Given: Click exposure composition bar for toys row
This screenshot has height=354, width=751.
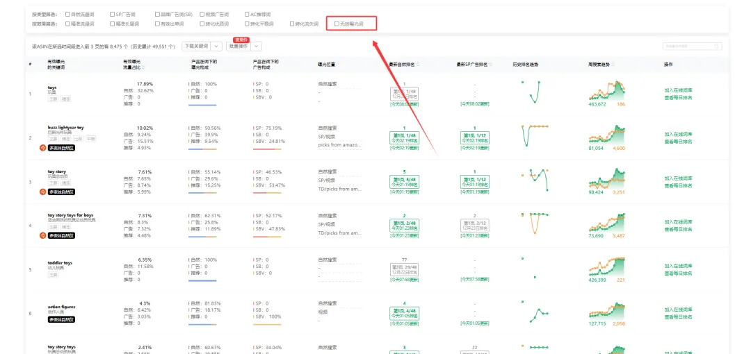Looking at the screenshot, I should 202,105.
